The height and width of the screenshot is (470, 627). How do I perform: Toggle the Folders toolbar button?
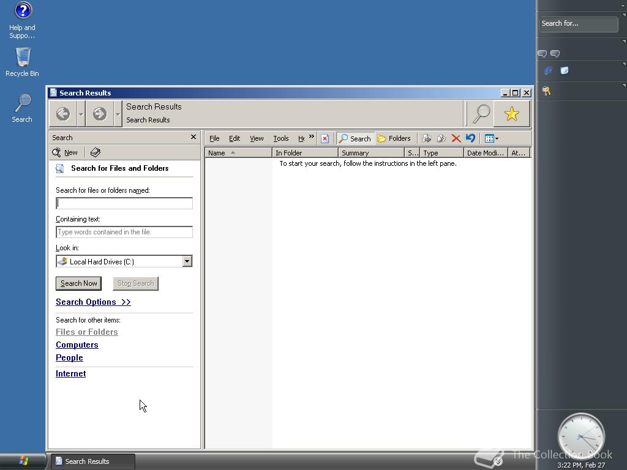[394, 139]
